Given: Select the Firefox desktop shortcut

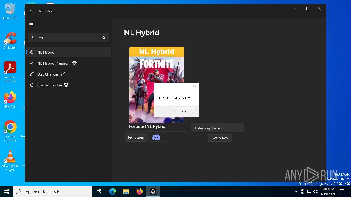Looking at the screenshot, I should (x=10, y=100).
